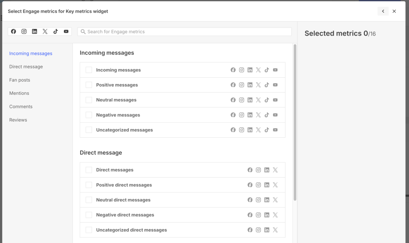The width and height of the screenshot is (409, 243).
Task: Check the Uncategorized messages checkbox
Action: point(89,130)
